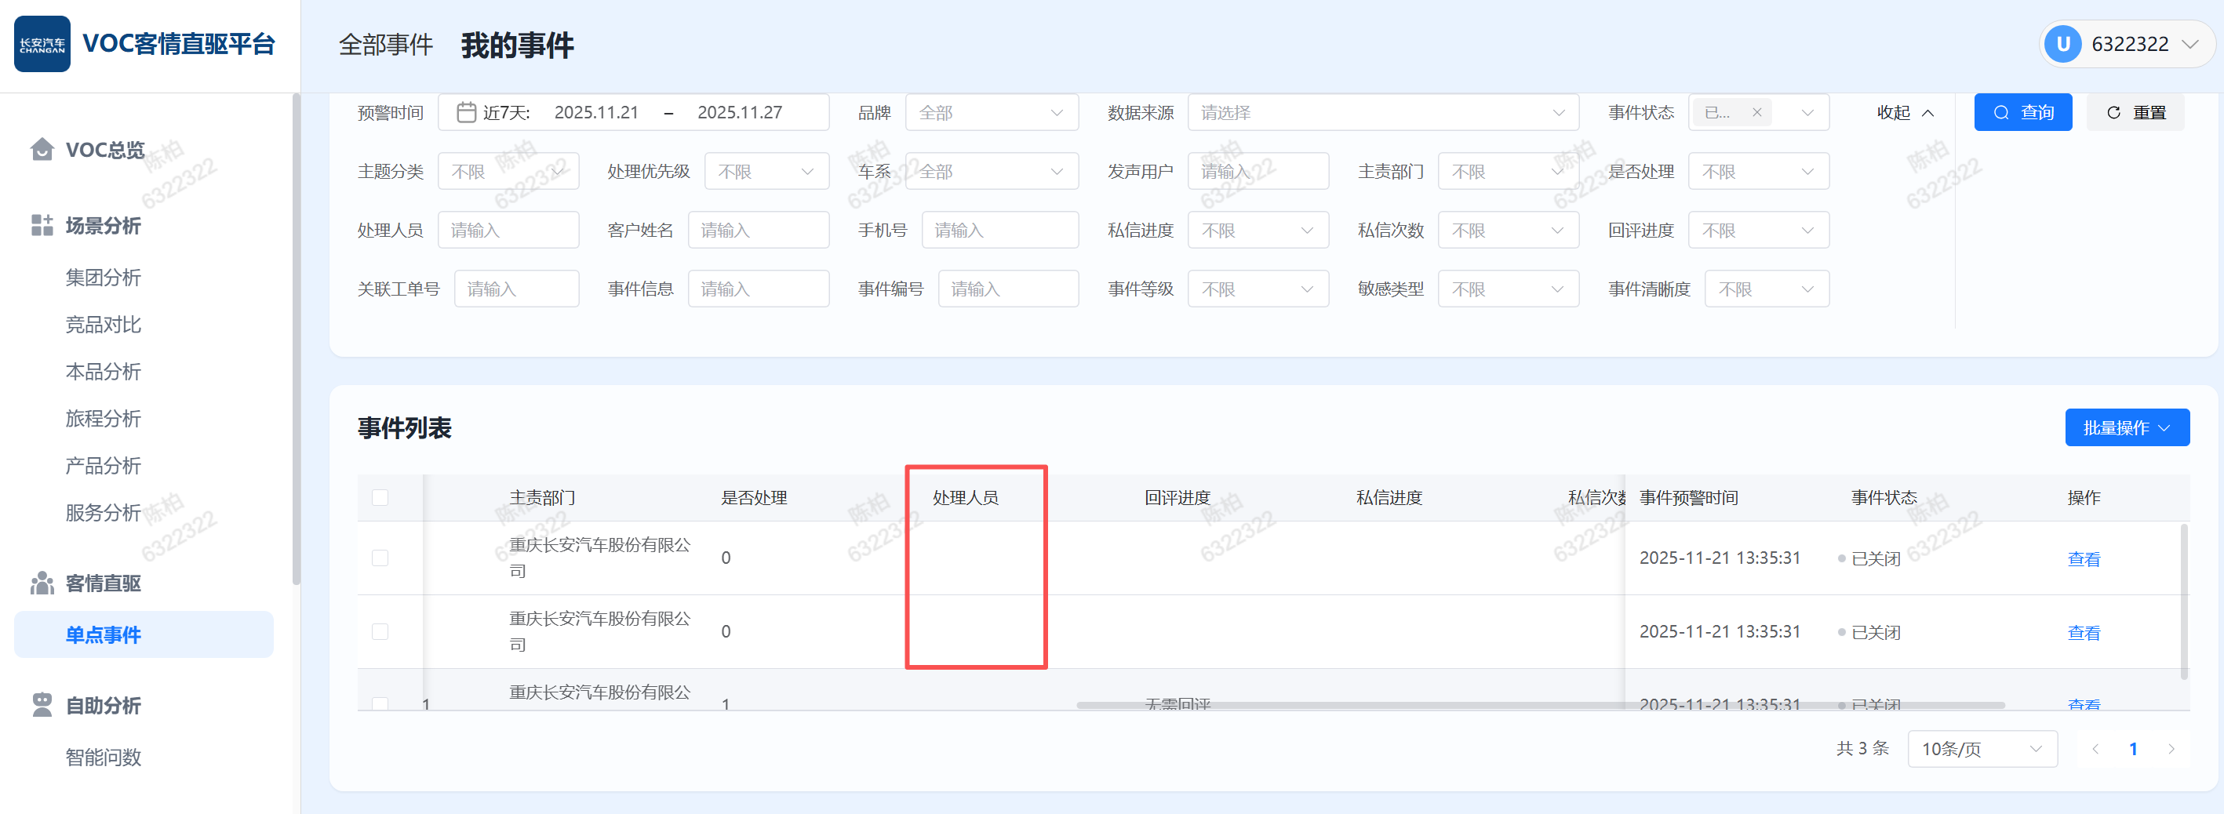
Task: Click the 客情直驱 people icon
Action: point(42,583)
